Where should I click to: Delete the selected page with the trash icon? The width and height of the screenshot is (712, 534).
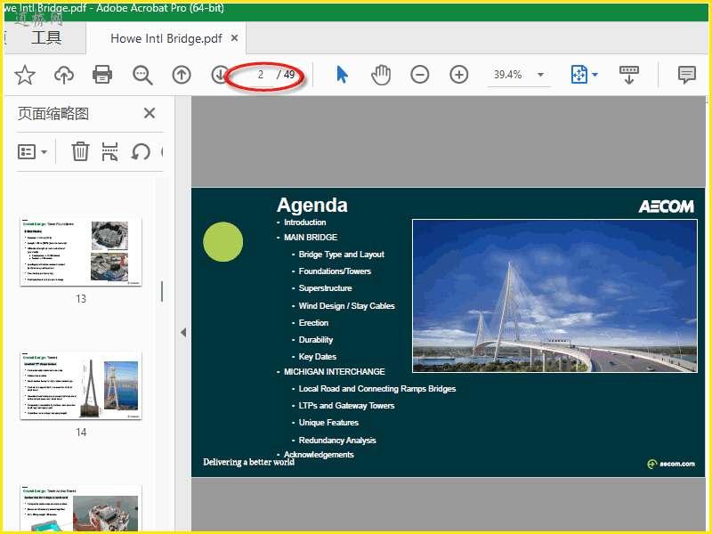coord(80,151)
